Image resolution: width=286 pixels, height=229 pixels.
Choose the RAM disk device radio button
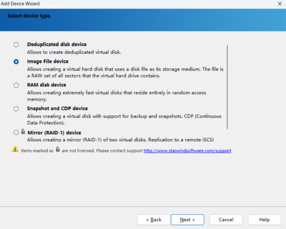[16, 85]
